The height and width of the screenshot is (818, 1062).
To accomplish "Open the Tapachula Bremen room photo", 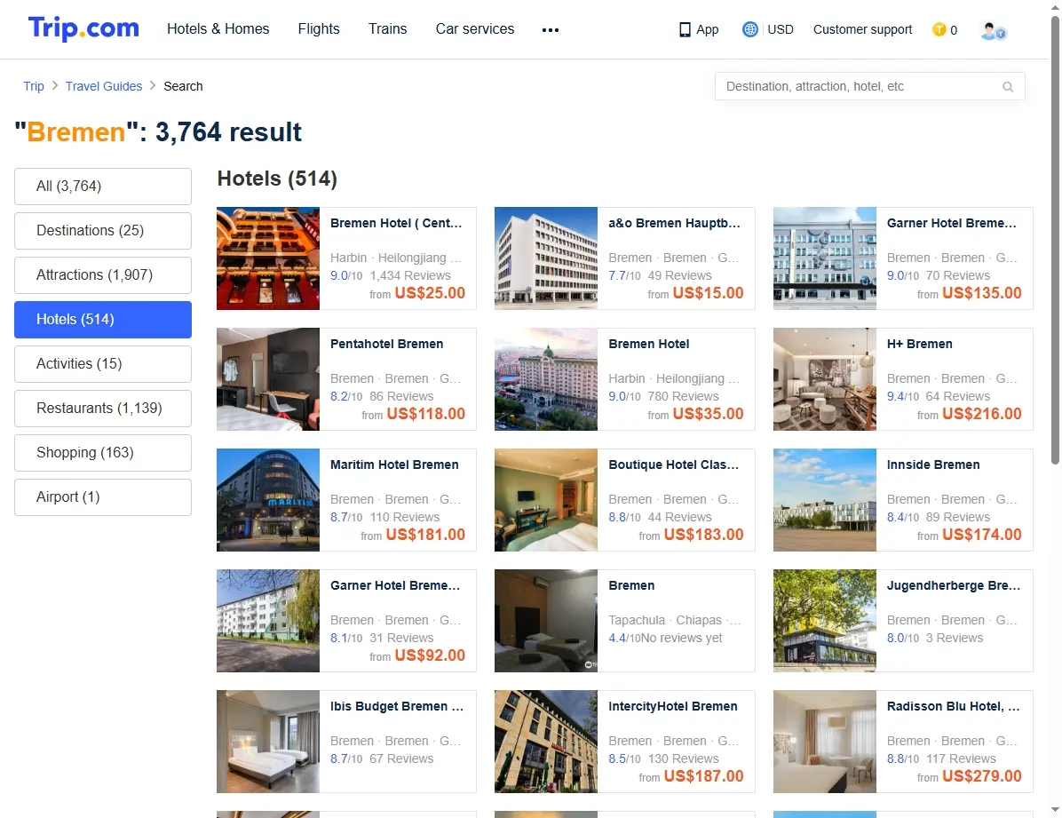I will pos(546,620).
